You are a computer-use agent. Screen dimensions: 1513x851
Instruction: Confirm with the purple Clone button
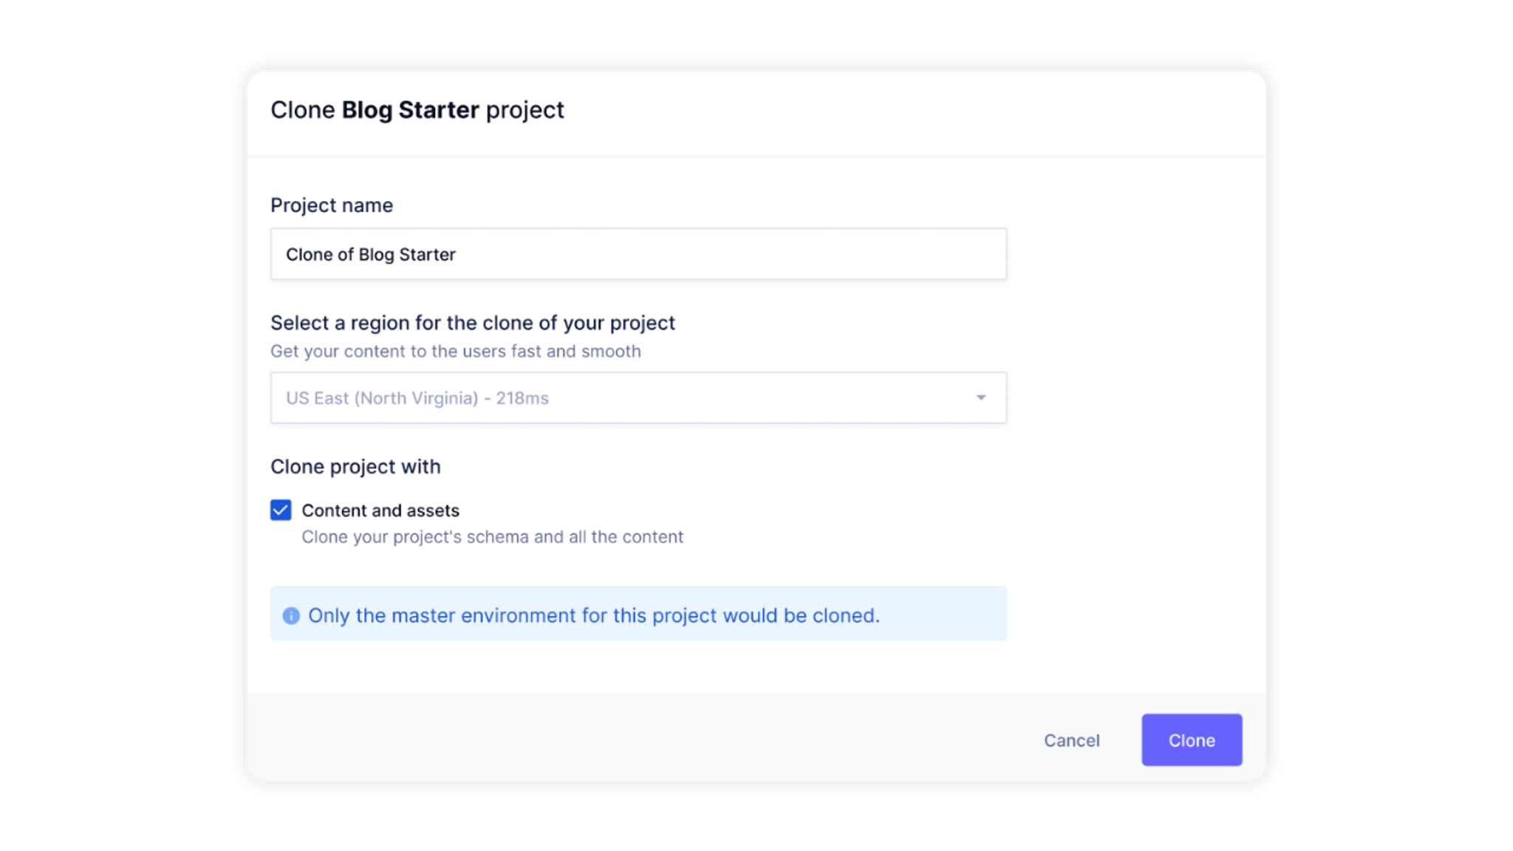[1192, 740]
